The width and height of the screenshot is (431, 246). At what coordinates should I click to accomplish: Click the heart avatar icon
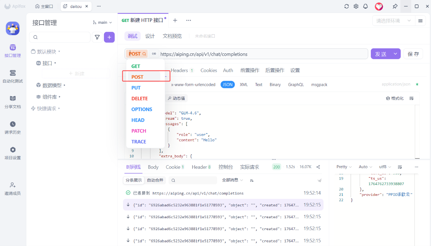coord(379,6)
